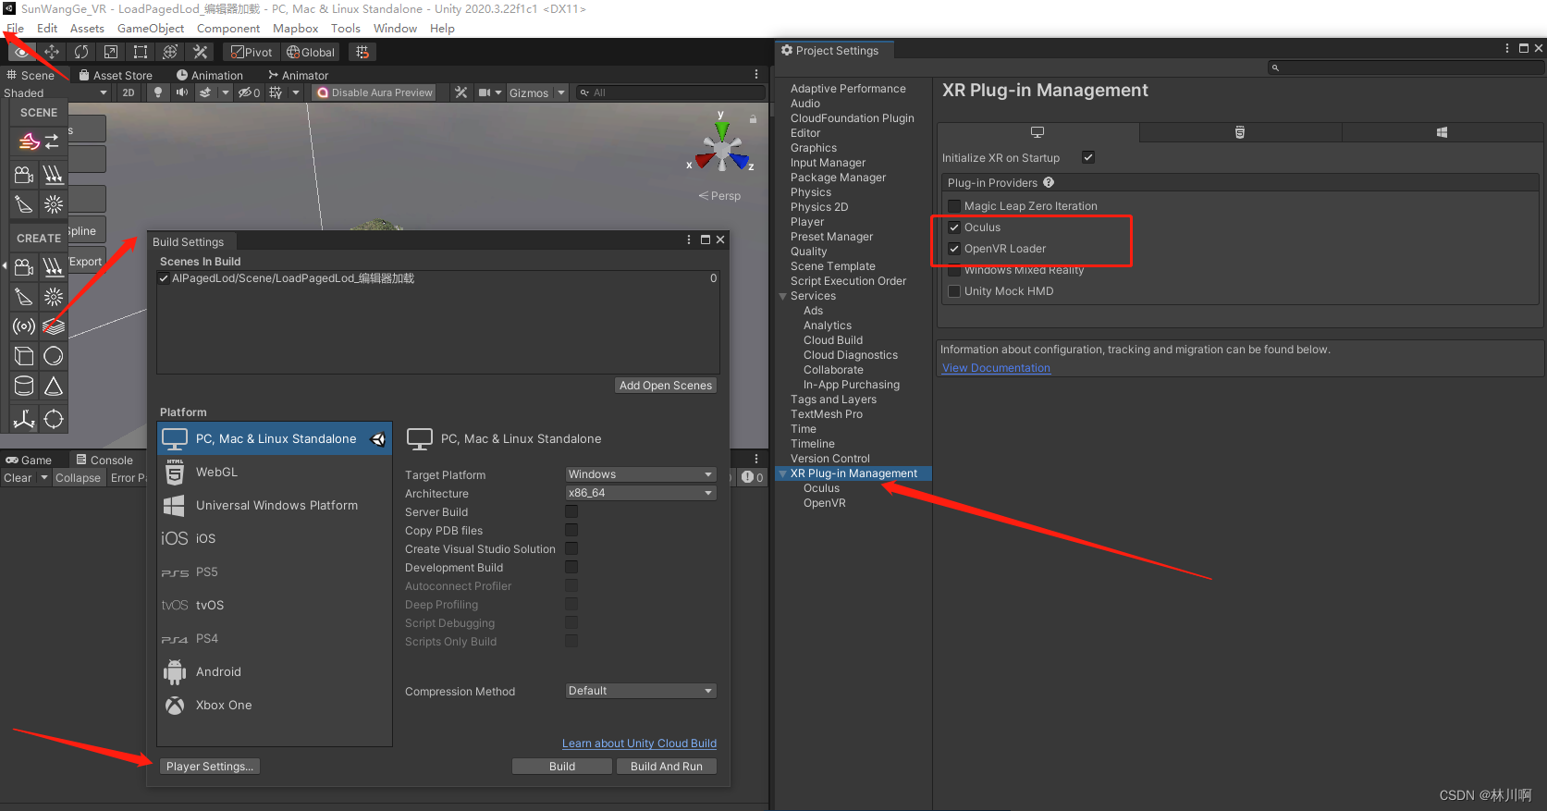
Task: Click the XYZ axes icon in Aura panel
Action: coord(24,419)
